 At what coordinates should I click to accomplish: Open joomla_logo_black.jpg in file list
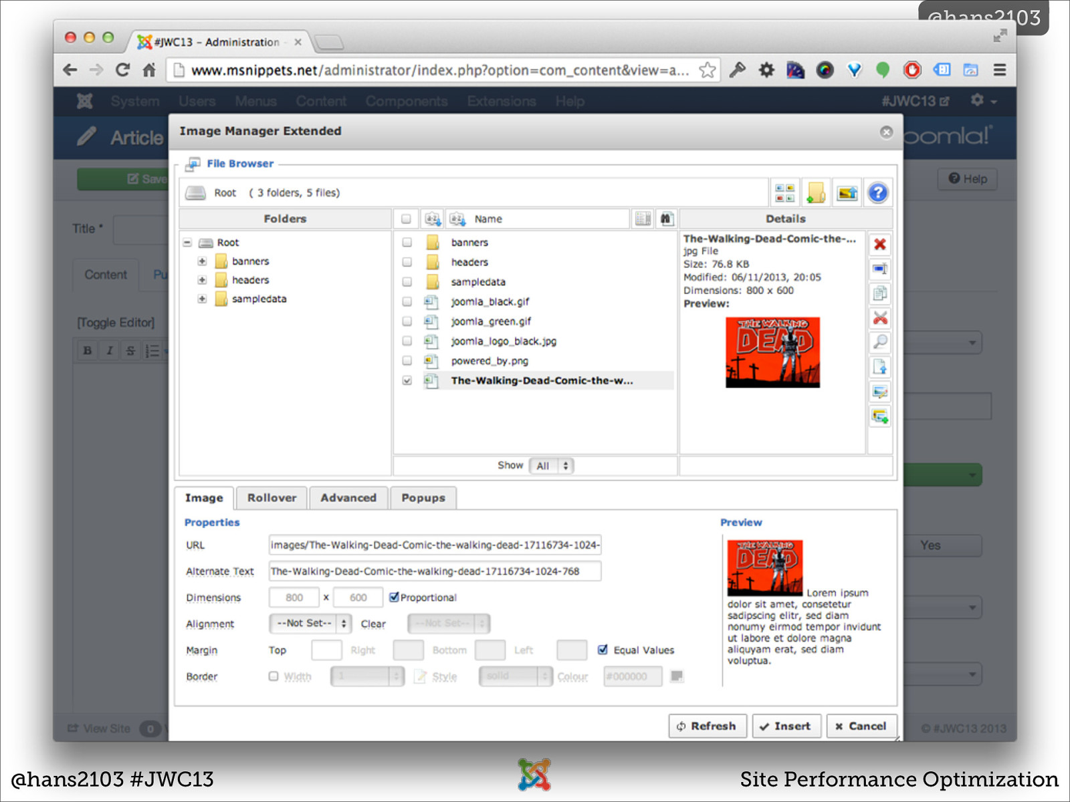[504, 341]
